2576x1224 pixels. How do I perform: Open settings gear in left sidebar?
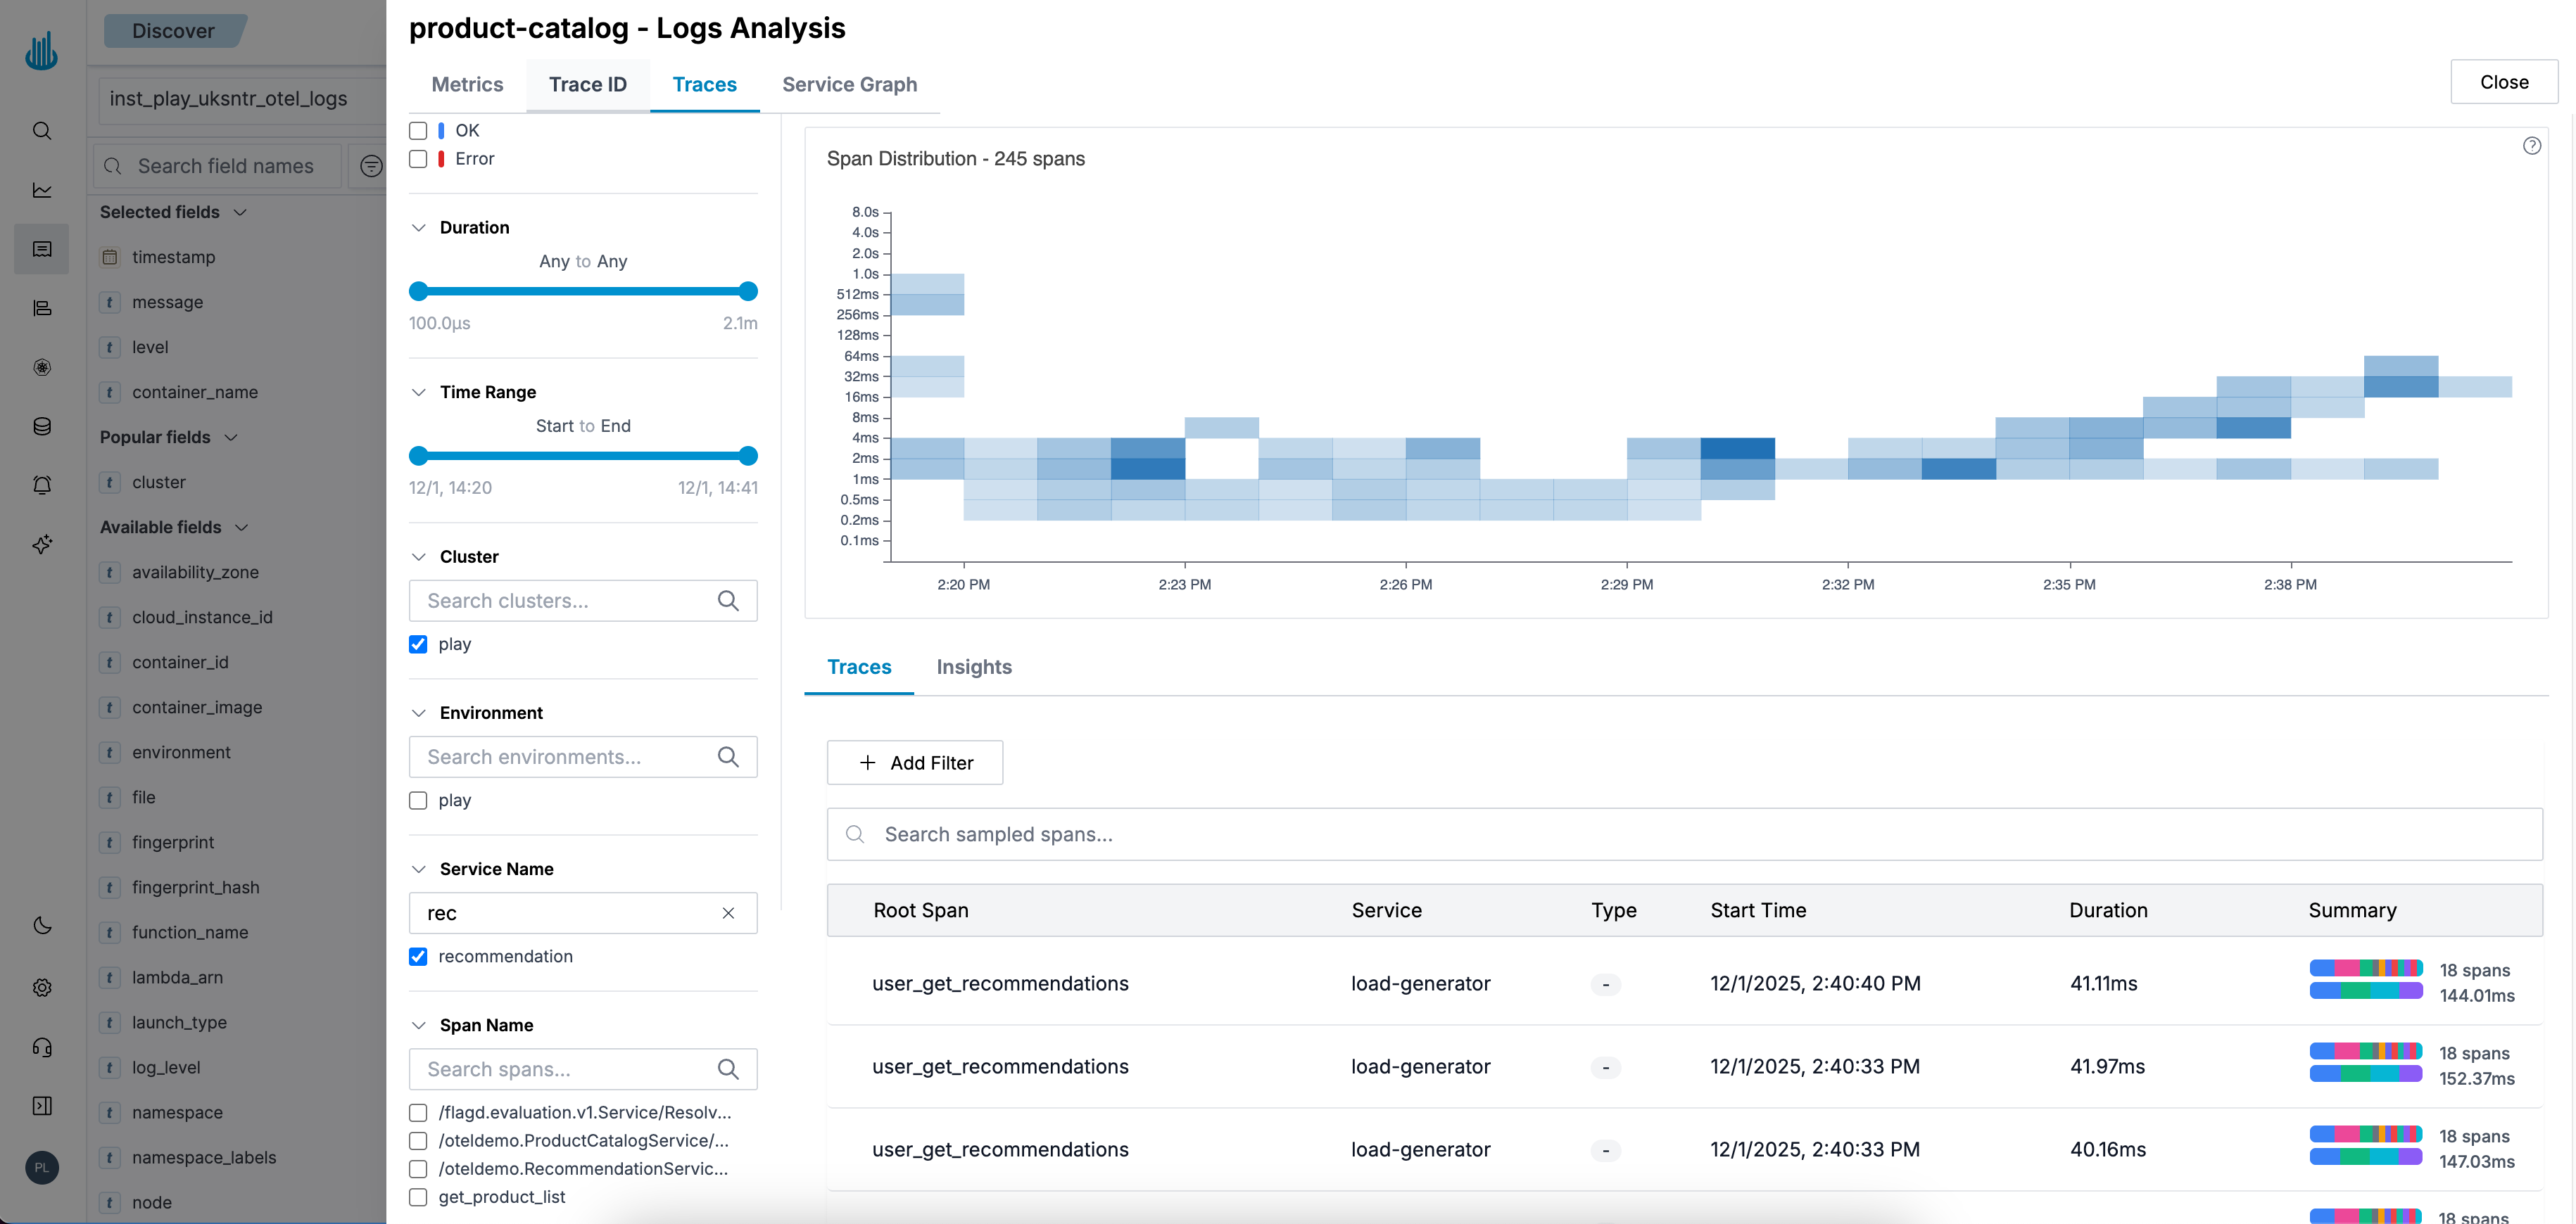42,987
